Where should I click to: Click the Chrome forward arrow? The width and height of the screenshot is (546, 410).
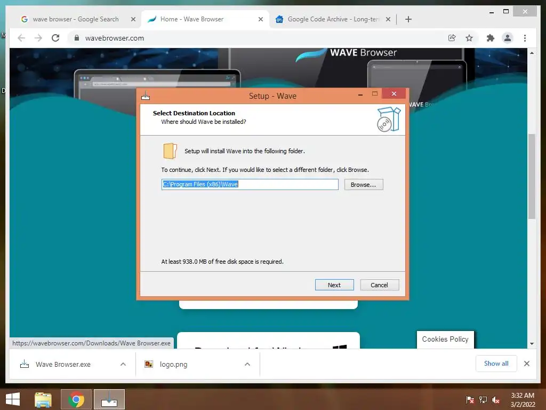(38, 38)
